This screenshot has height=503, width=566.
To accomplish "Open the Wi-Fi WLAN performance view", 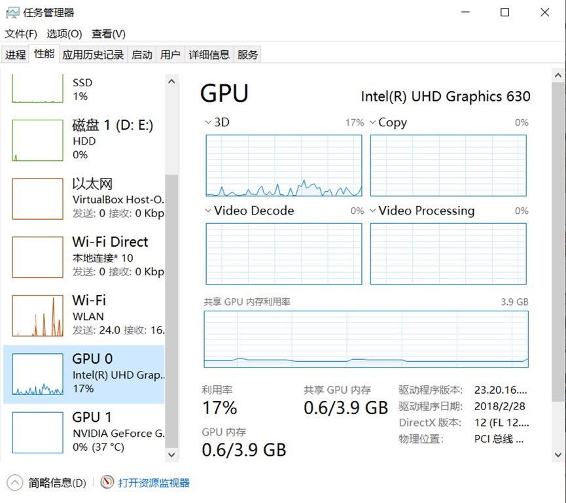I will 84,315.
